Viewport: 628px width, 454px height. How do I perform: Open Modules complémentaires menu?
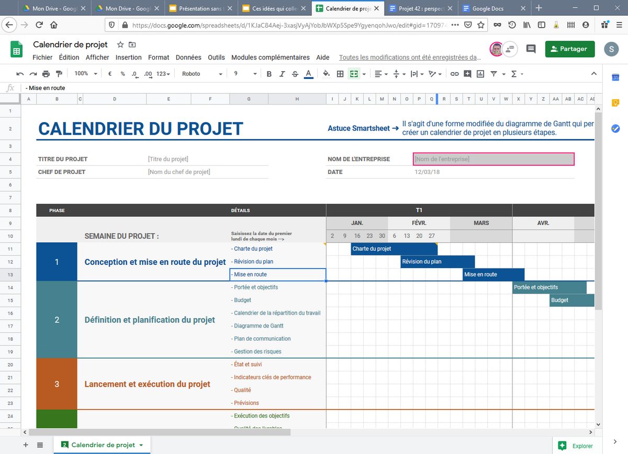(271, 57)
